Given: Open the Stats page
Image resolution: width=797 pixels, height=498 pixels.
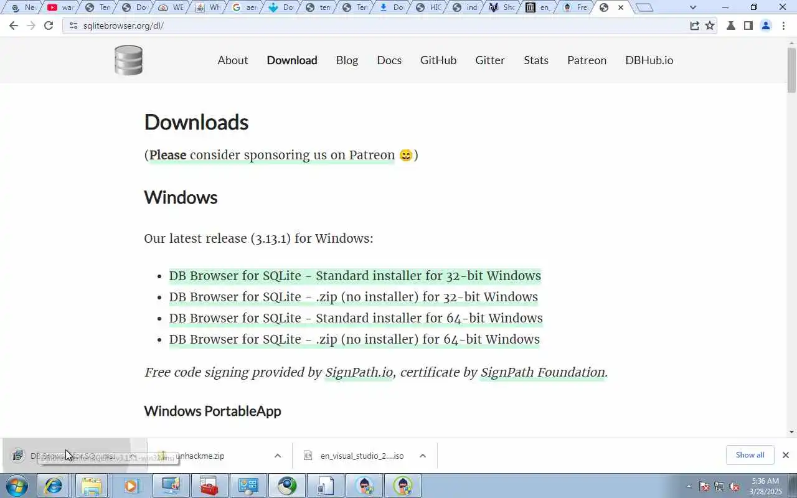Looking at the screenshot, I should coord(536,60).
